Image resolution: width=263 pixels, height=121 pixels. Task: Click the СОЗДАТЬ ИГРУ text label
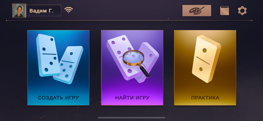[58, 98]
